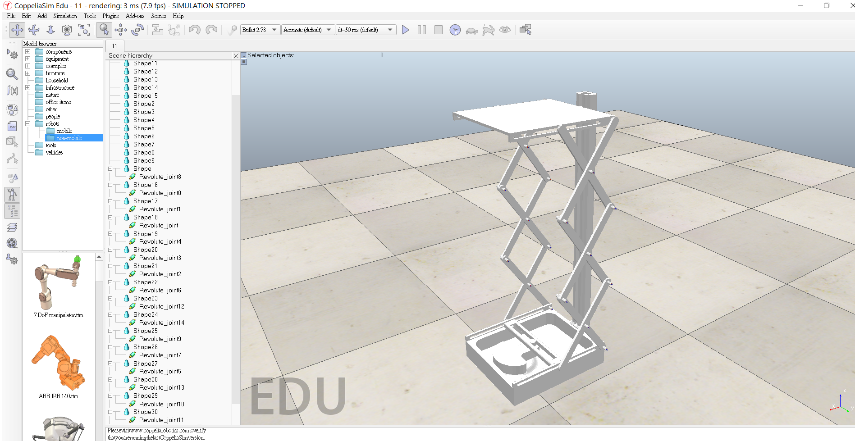Open the Plugins menu
This screenshot has width=855, height=441.
(110, 16)
